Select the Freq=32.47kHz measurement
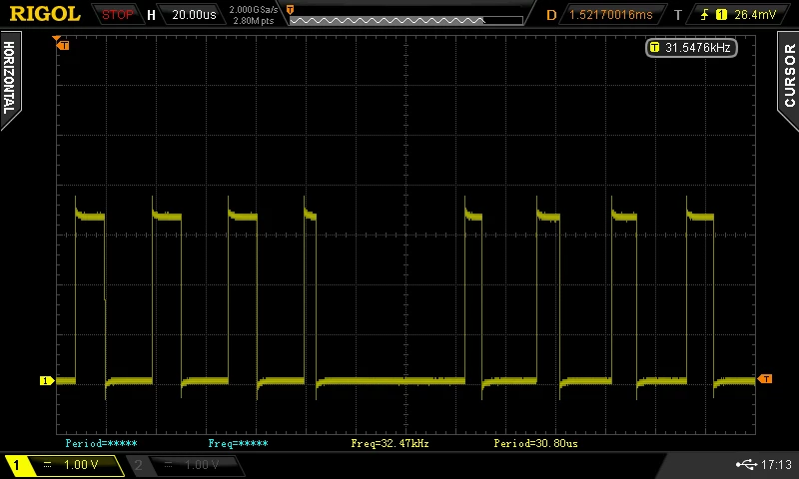Viewport: 799px width, 479px height. pos(390,443)
